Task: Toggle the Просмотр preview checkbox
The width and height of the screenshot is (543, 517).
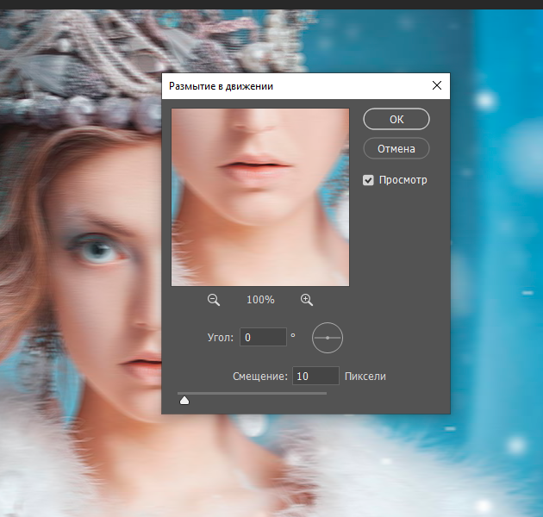Action: pyautogui.click(x=369, y=180)
